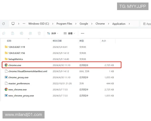Open the 查看 view dropdown
Screen dimensions: 151x121
pos(69,33)
